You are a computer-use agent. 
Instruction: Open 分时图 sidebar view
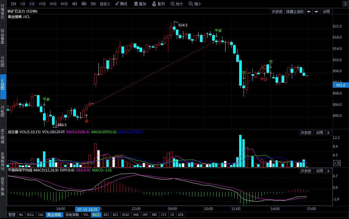[x=3, y=61]
